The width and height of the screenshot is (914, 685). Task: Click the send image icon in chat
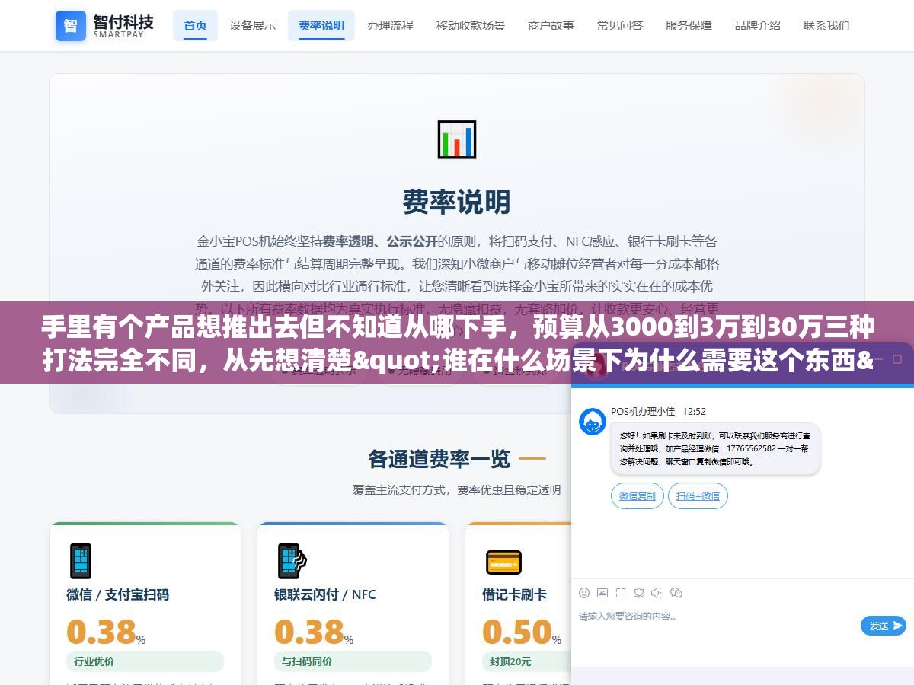[602, 593]
